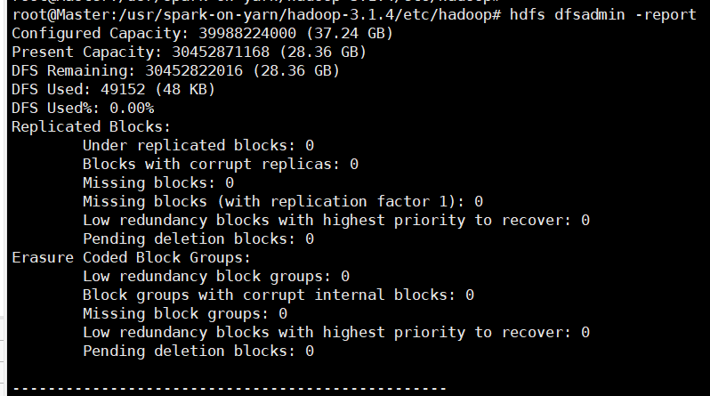Click the "Replicated Blocks:" heading
Screen dimensions: 710x396
point(91,126)
